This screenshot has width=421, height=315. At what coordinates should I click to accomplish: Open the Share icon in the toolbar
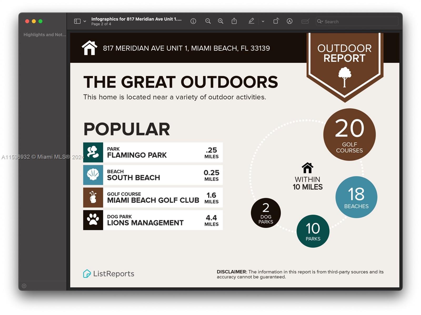(x=234, y=21)
